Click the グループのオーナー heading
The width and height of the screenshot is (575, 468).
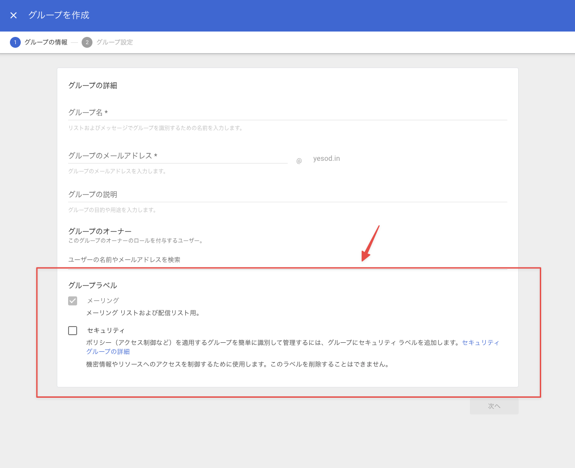tap(100, 231)
